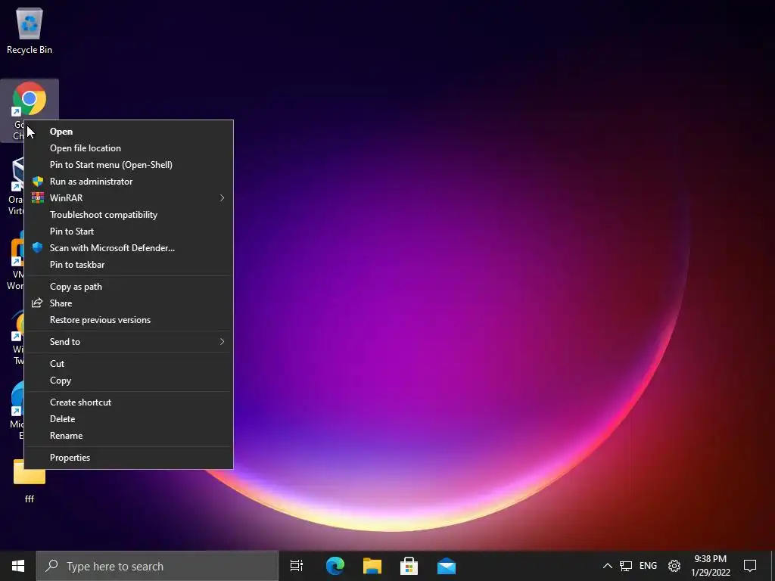Select the fff folder on desktop
This screenshot has width=775, height=581.
tap(30, 480)
